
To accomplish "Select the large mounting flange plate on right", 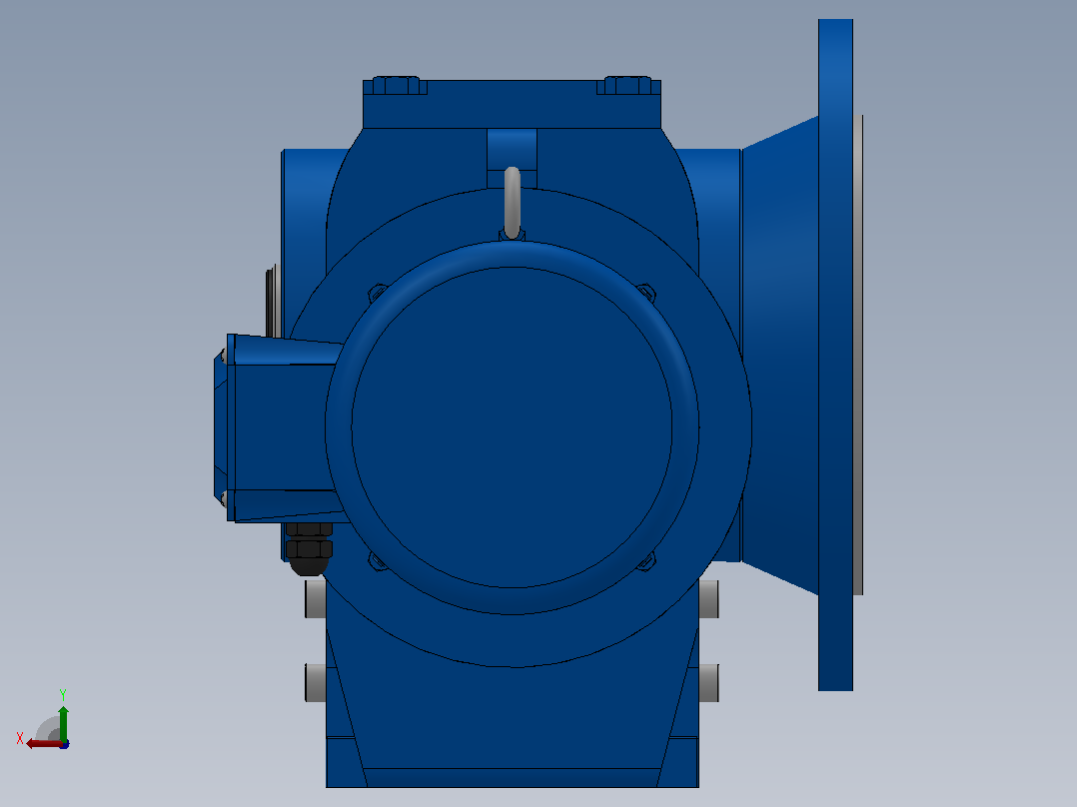I will 835,355.
